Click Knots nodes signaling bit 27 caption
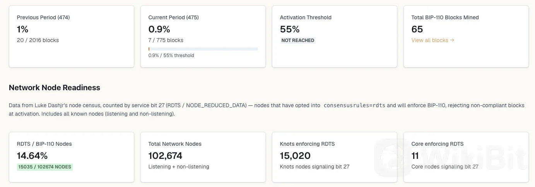The height and width of the screenshot is (187, 535). coord(315,167)
